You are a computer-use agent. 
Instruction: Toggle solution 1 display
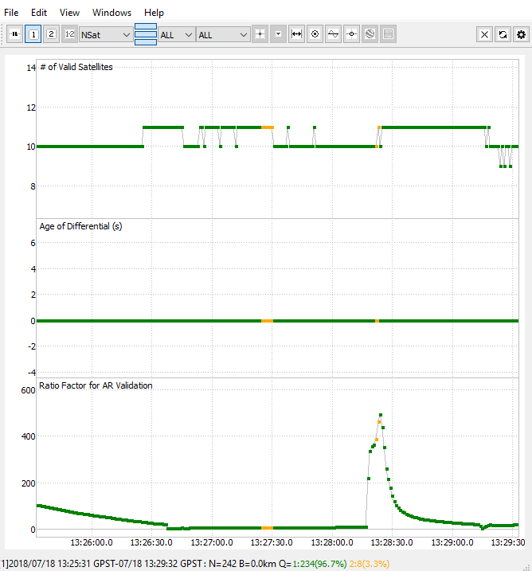pyautogui.click(x=33, y=34)
